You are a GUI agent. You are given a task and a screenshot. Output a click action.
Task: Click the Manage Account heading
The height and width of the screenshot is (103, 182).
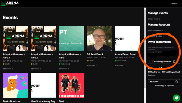coord(159,24)
